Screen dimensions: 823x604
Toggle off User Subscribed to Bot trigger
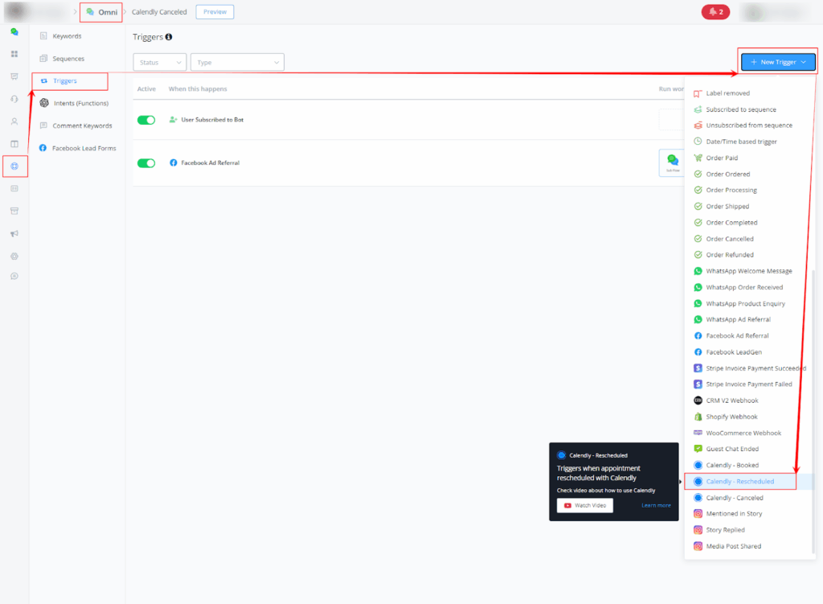[x=146, y=120]
